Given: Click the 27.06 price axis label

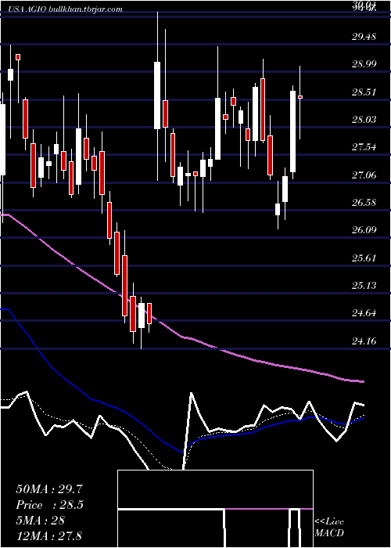Looking at the screenshot, I should tap(364, 175).
